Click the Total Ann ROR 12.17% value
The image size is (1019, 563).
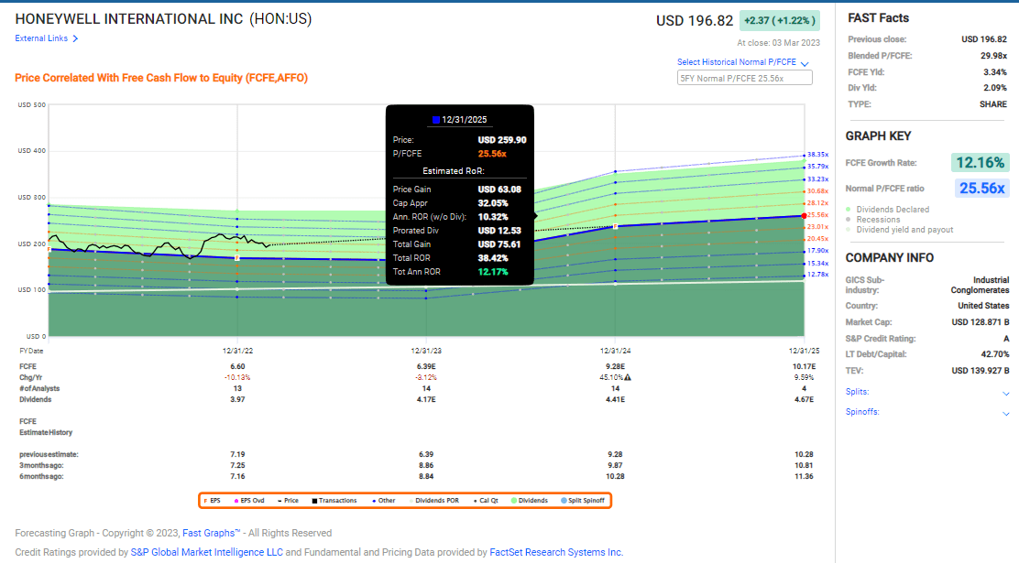point(493,272)
